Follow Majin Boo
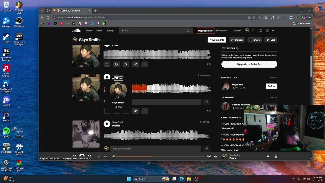The height and width of the screenshot is (183, 325). click(x=271, y=86)
